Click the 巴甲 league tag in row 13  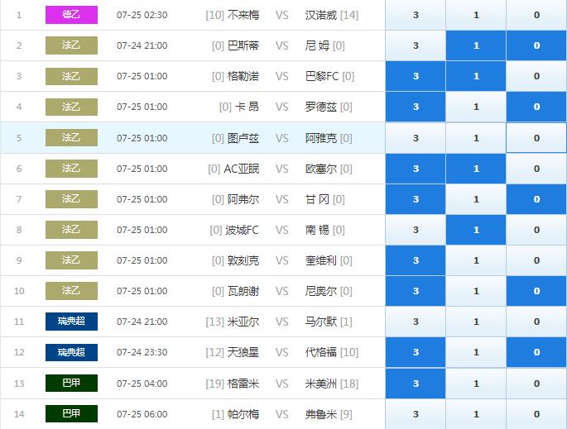point(71,384)
